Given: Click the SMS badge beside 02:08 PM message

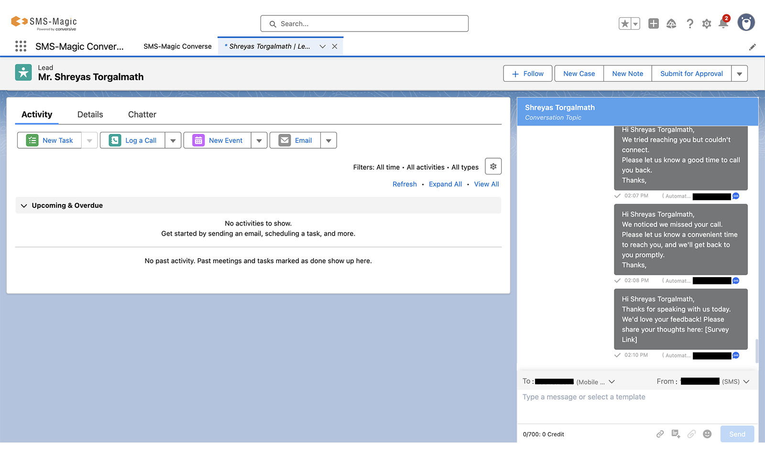Looking at the screenshot, I should (736, 281).
